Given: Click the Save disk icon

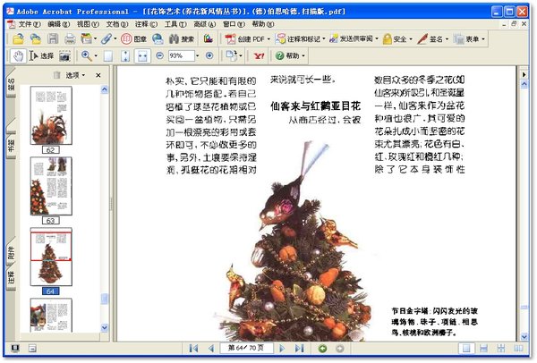Looking at the screenshot, I should [x=53, y=39].
